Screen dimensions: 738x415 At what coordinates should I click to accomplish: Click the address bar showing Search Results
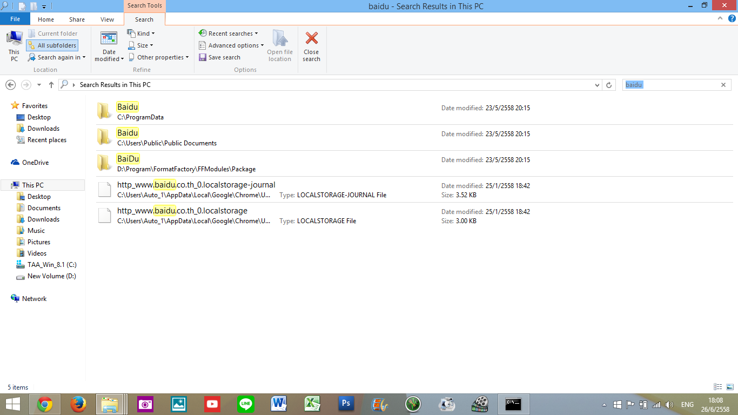point(330,85)
